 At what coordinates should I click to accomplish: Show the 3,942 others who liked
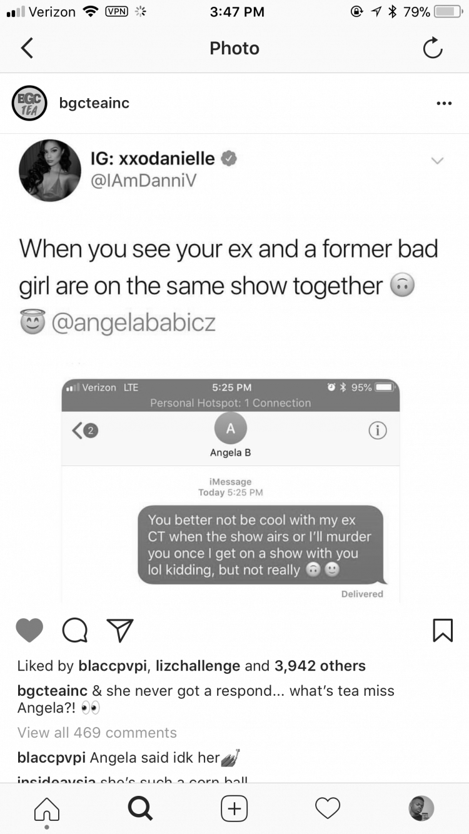(x=320, y=666)
